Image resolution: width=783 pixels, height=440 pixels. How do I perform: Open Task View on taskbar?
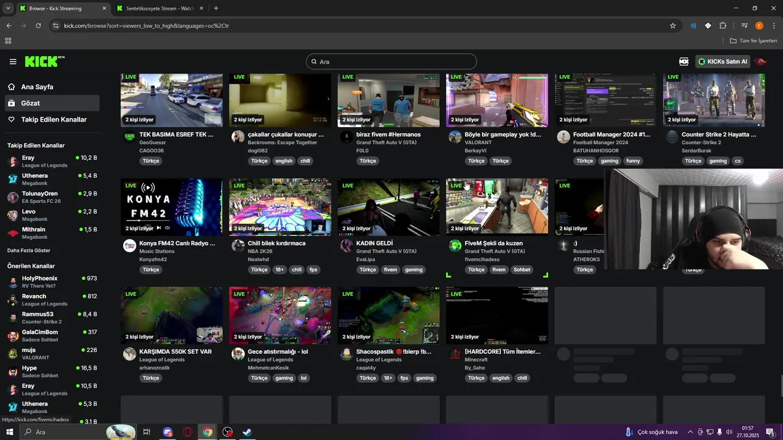click(147, 432)
